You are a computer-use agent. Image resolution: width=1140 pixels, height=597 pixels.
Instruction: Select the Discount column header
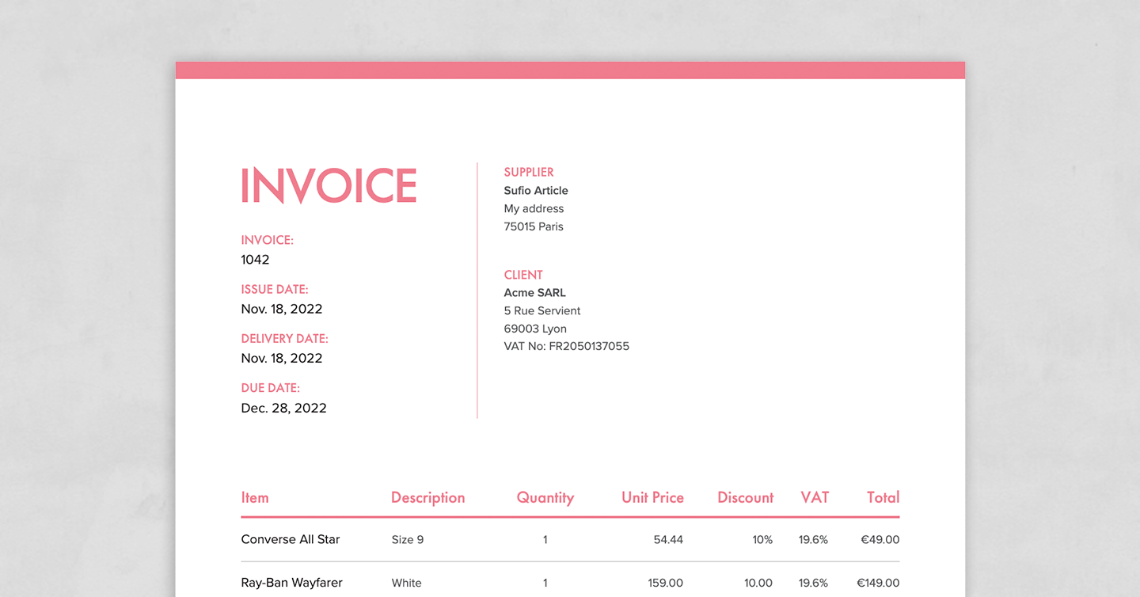click(745, 497)
